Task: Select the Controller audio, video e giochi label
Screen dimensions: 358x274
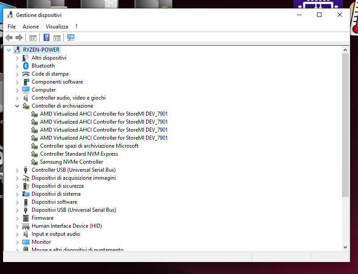Action: click(69, 98)
